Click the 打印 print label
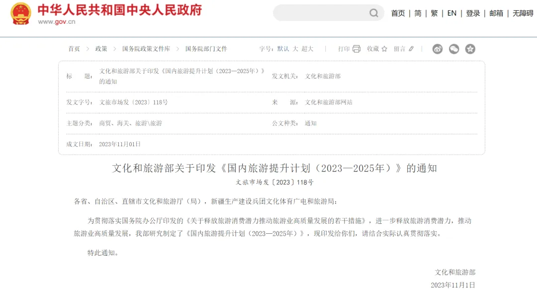The height and width of the screenshot is (290, 537). [x=344, y=49]
